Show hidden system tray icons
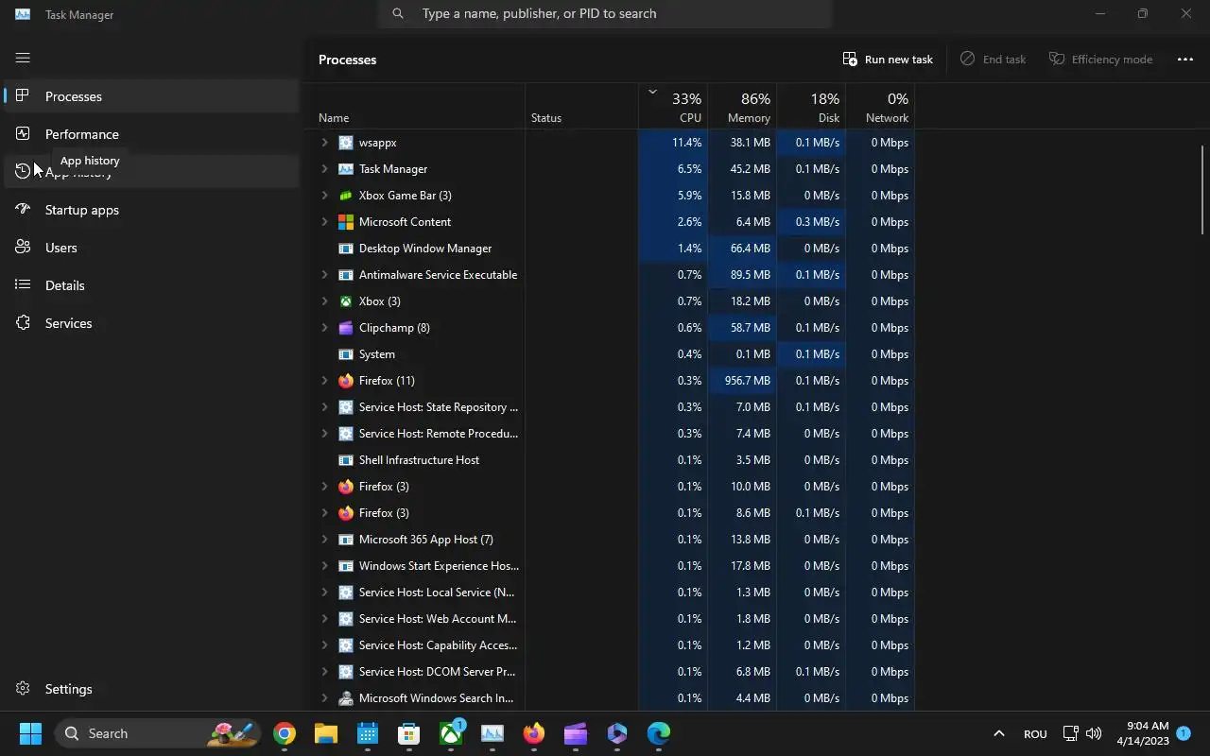 click(x=998, y=733)
